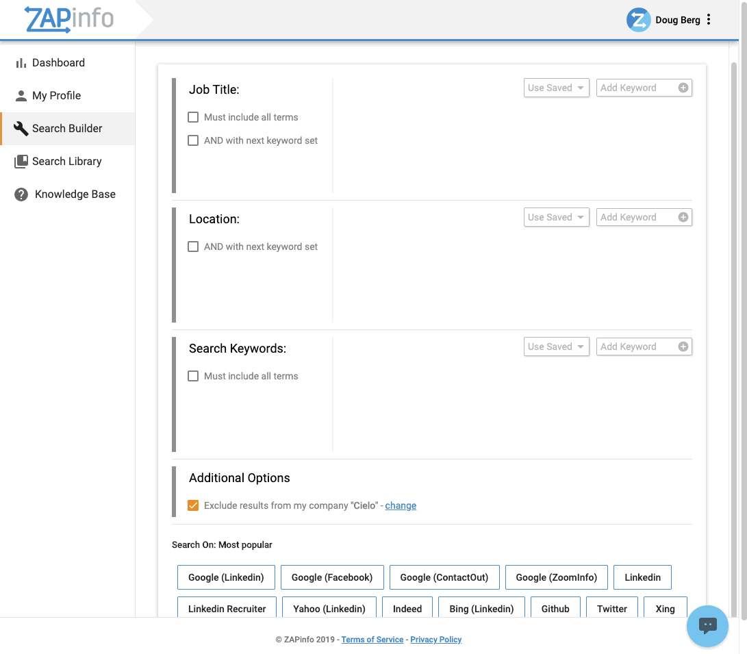This screenshot has width=747, height=654.
Task: Open Search Keywords Use Saved dropdown
Action: click(557, 347)
